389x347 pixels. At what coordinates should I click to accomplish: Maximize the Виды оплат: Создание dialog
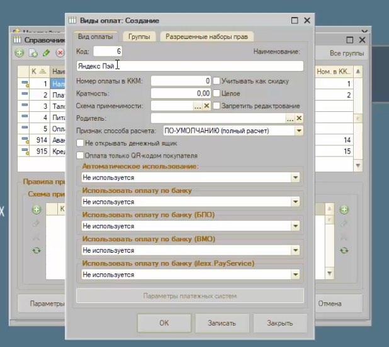[295, 20]
